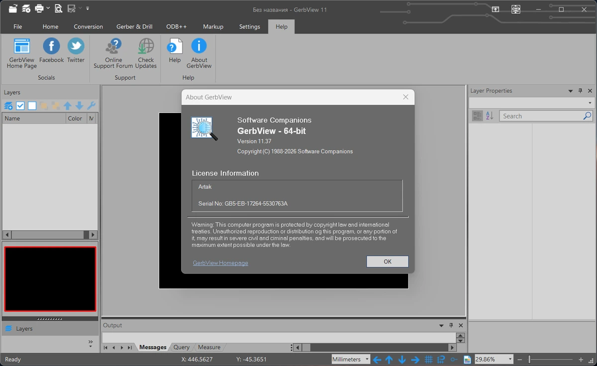Click the open file folder icon
597x366 pixels.
(x=13, y=8)
